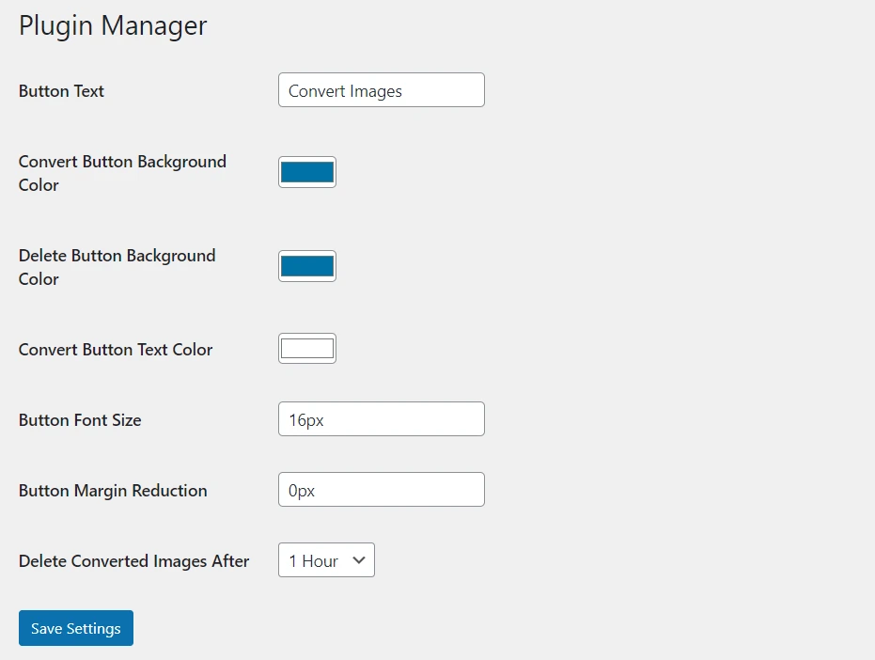The image size is (875, 660).
Task: Focus the Button Font Size field
Action: (381, 418)
